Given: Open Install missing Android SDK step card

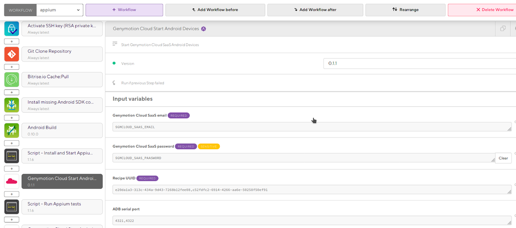Looking at the screenshot, I should click(x=62, y=105).
